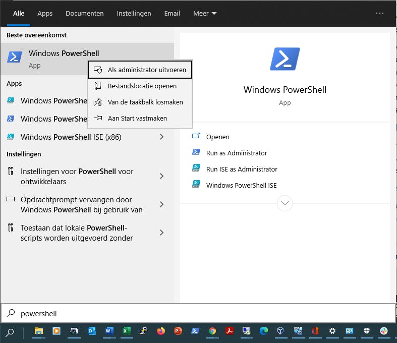
Task: Open Adobe Acrobat from the taskbar
Action: pos(230,331)
